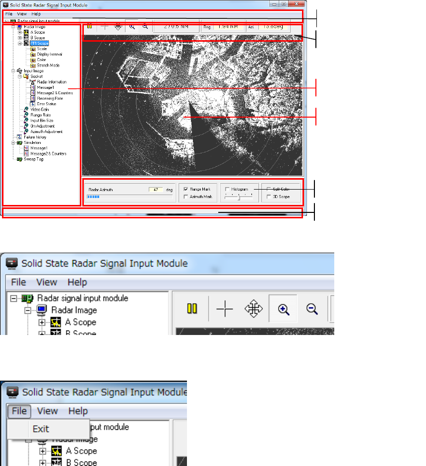The height and width of the screenshot is (466, 426).
Task: Select Message1 under the Socket node
Action: (45, 87)
